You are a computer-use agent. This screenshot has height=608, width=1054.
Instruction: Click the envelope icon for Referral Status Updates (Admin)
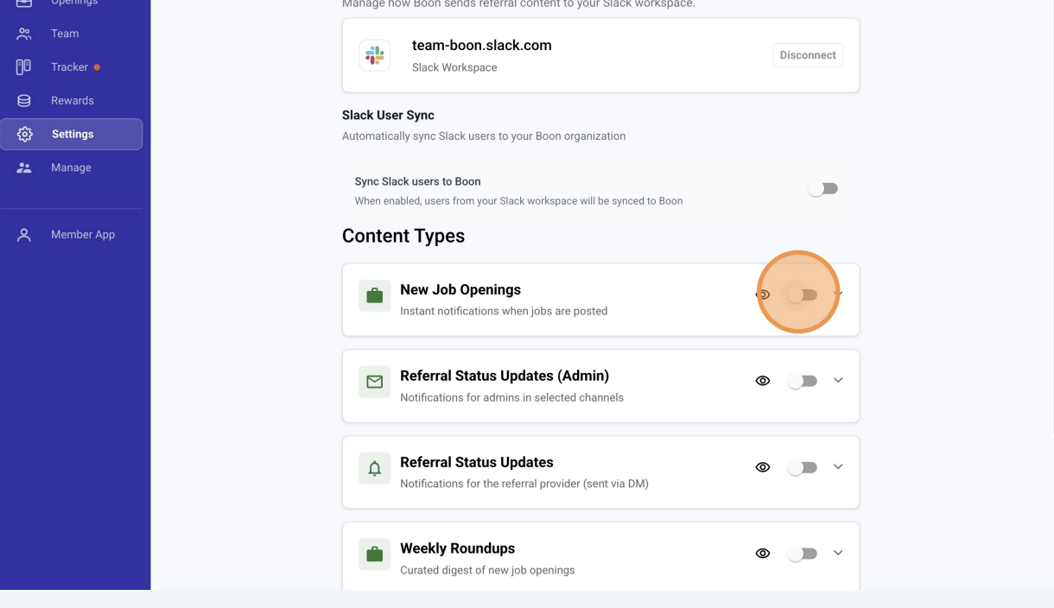pyautogui.click(x=375, y=382)
